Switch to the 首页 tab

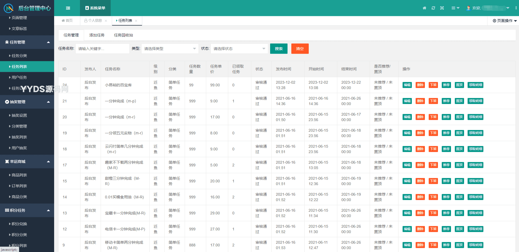click(67, 21)
